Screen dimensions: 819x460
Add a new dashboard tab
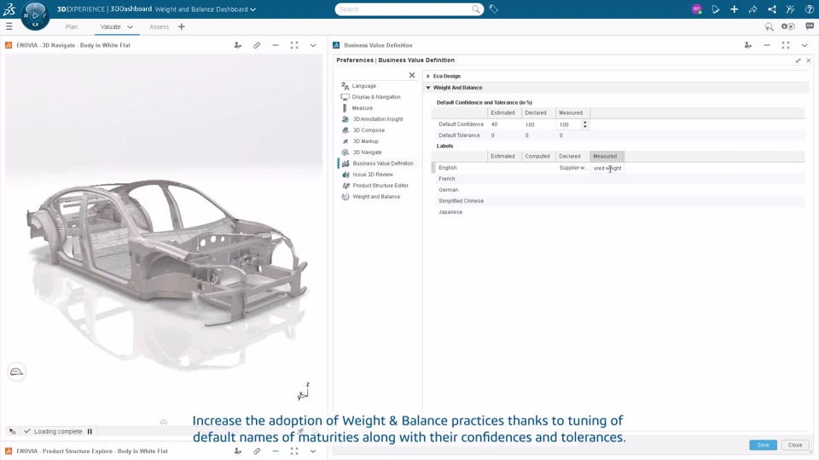[181, 26]
